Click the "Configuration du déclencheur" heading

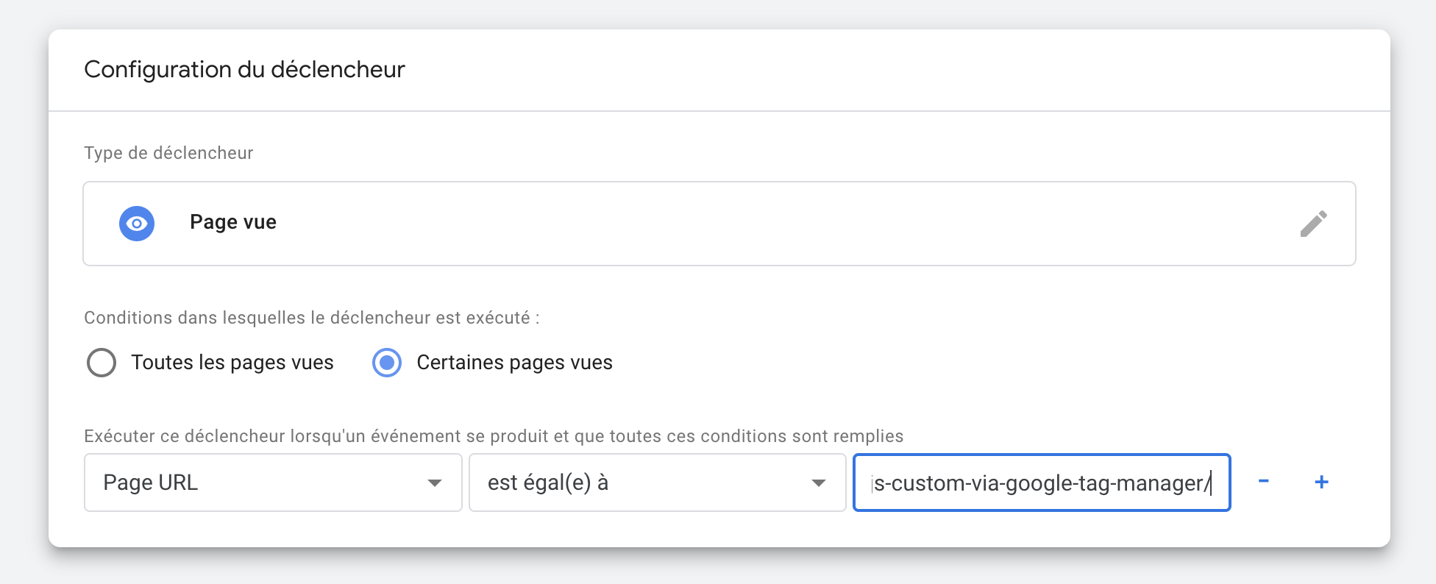244,69
